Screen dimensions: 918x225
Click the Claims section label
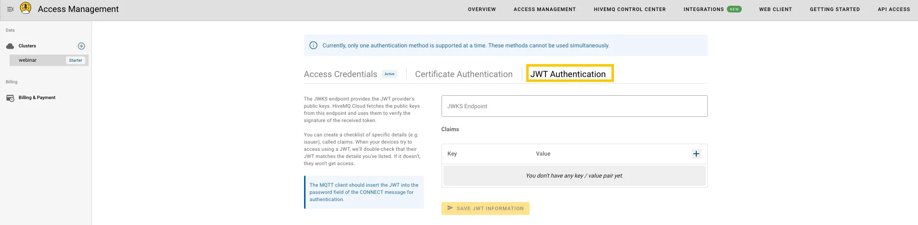(x=450, y=129)
